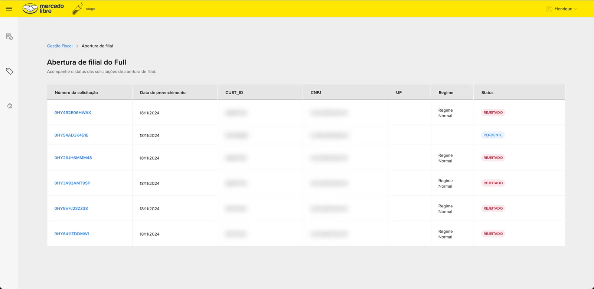Click REJEITADO badge for 0HY4R2E06HWAX
The image size is (594, 289).
coord(493,113)
